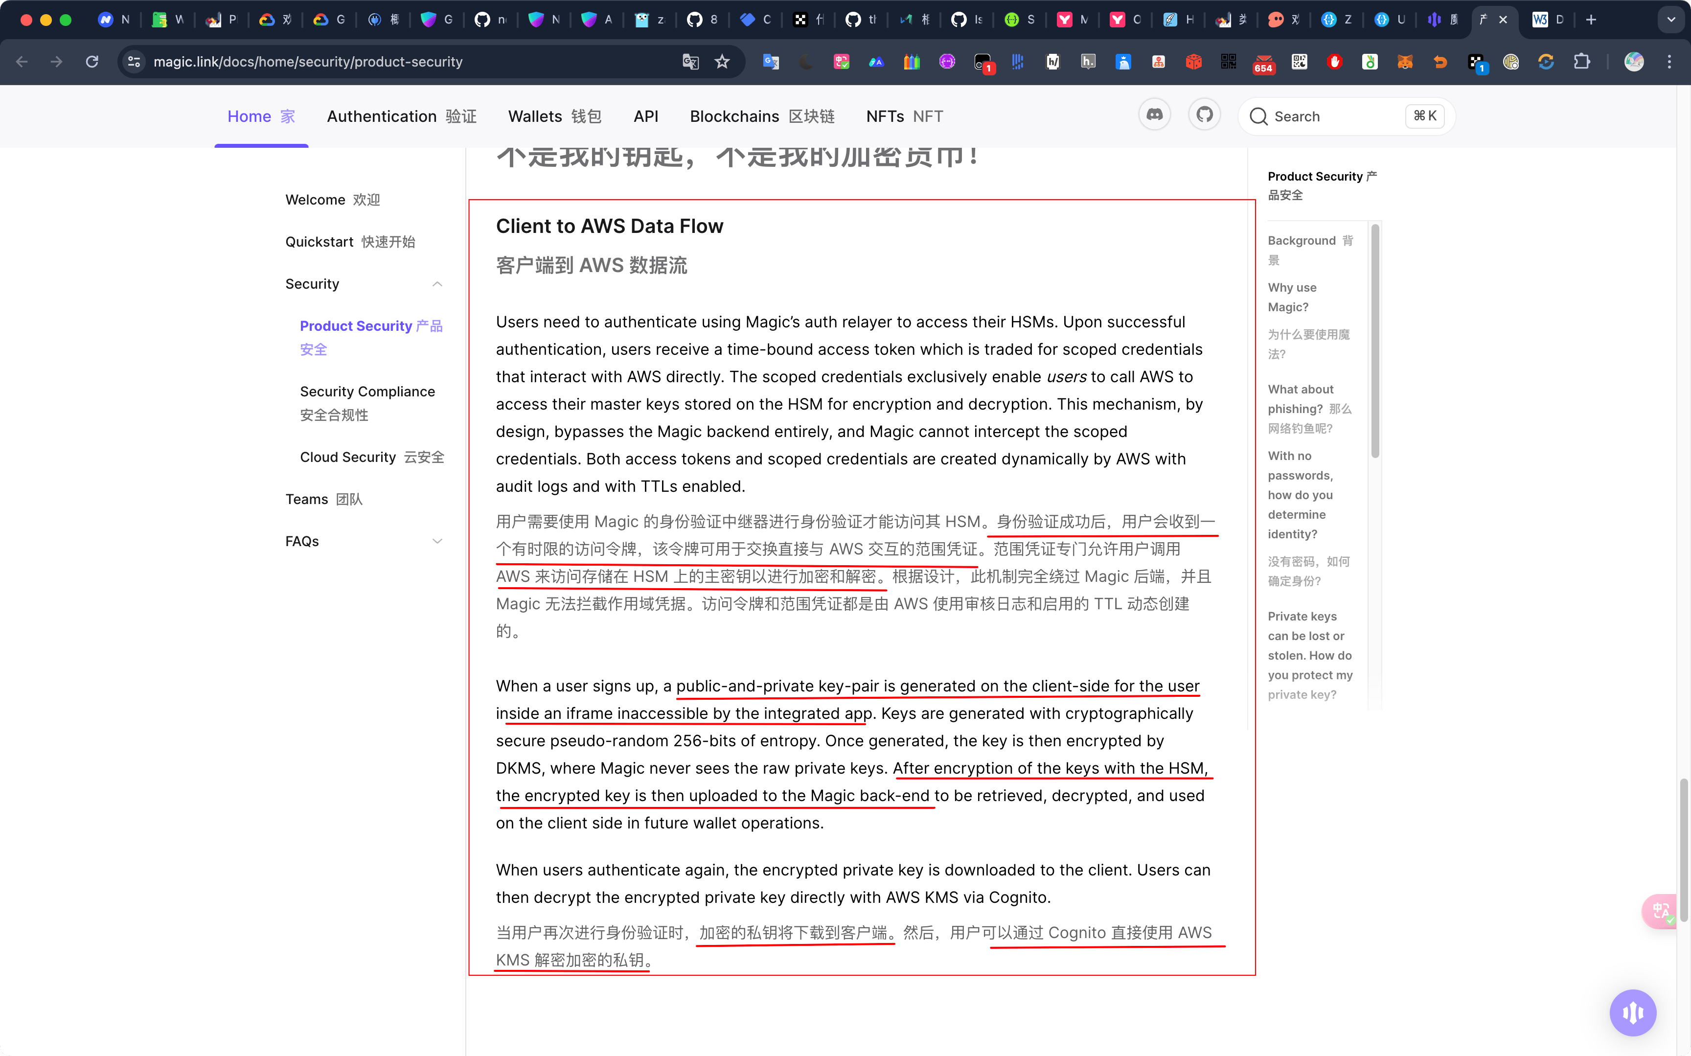Jump to the Background section
This screenshot has width=1691, height=1056.
click(x=1310, y=250)
